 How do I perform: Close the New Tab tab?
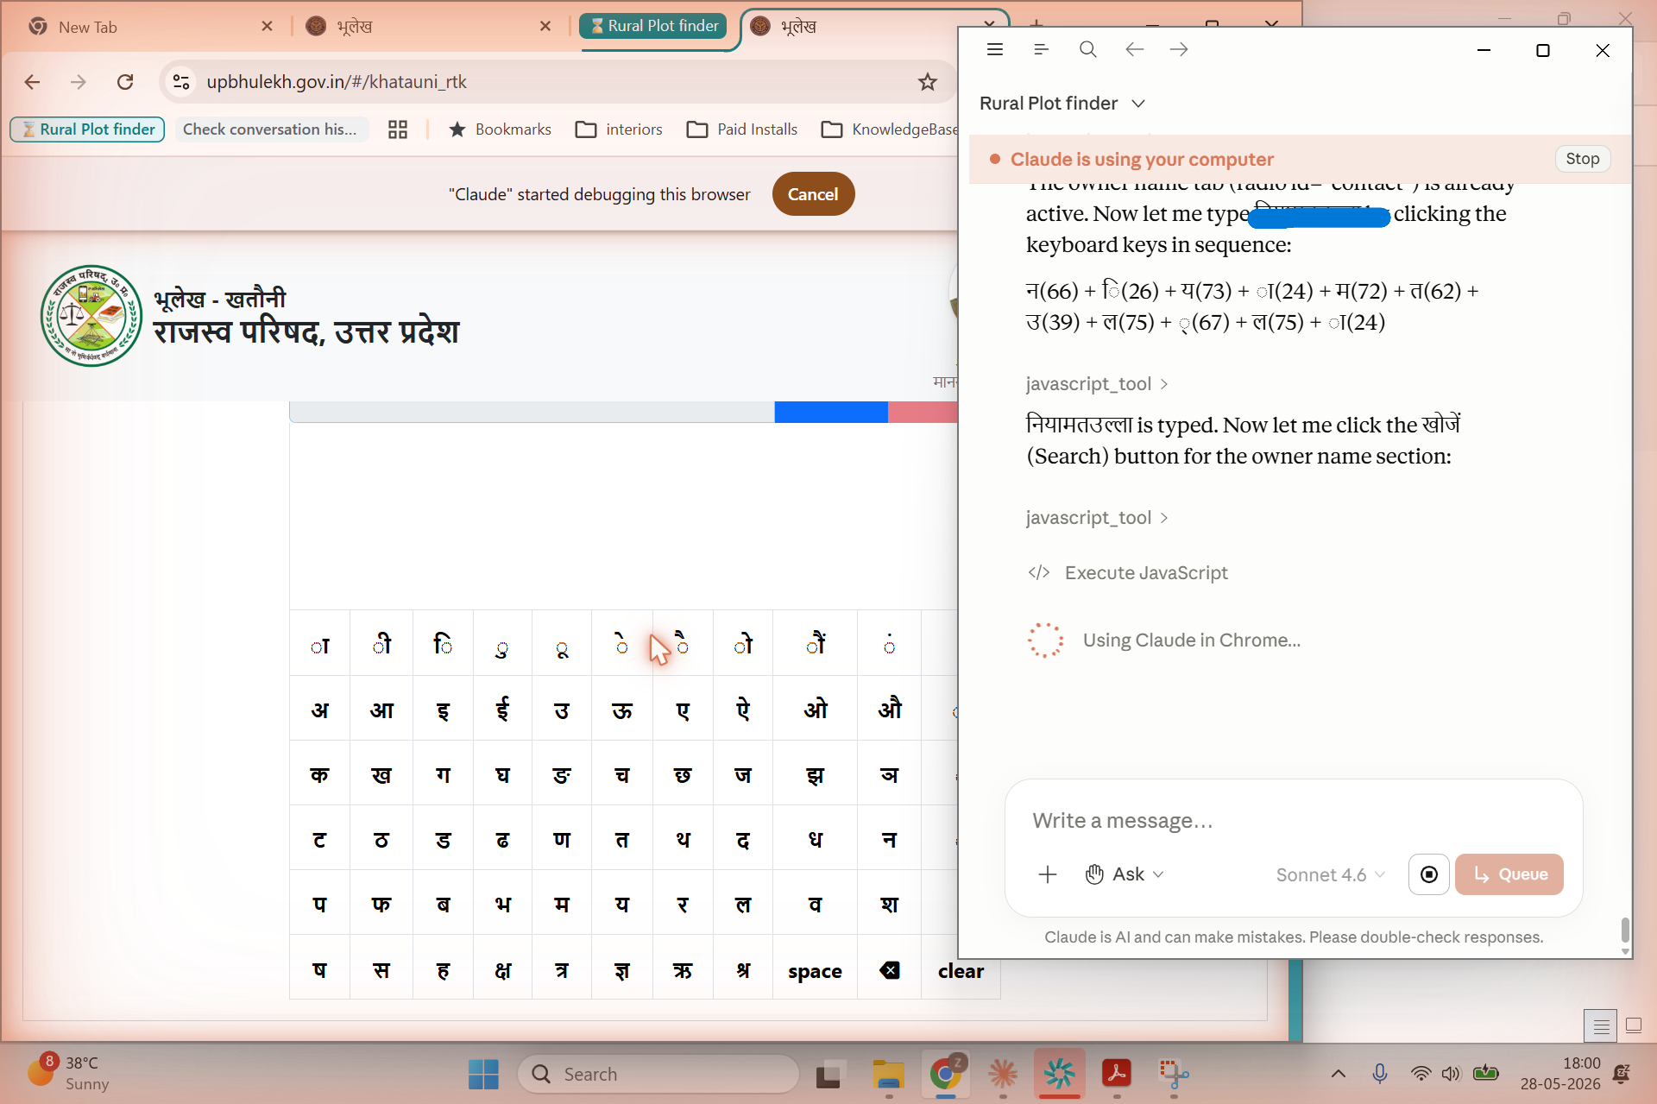[x=267, y=27]
